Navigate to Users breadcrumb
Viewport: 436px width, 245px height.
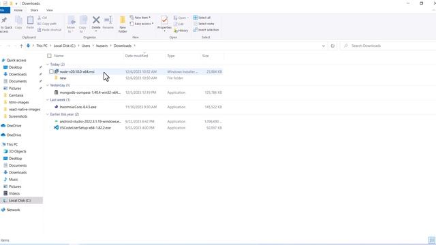tap(86, 46)
